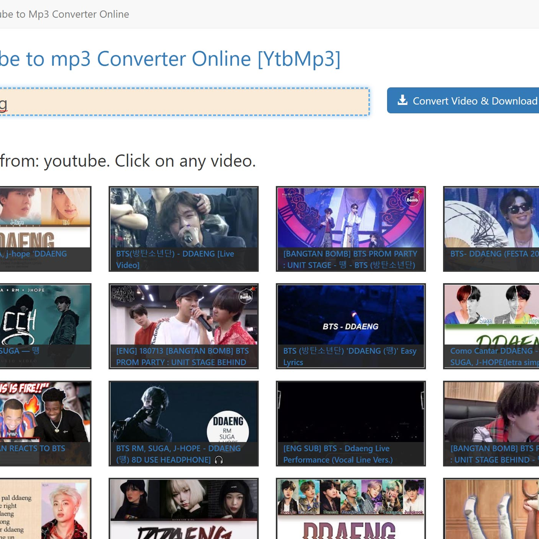The width and height of the screenshot is (539, 539).
Task: Click the Como Cantar DDAENG title link
Action: coord(495,356)
